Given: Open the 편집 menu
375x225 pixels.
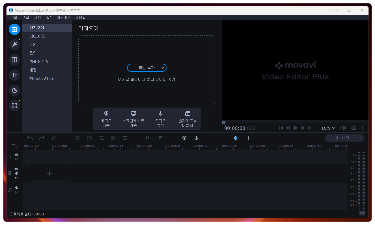Looking at the screenshot, I should [x=25, y=18].
